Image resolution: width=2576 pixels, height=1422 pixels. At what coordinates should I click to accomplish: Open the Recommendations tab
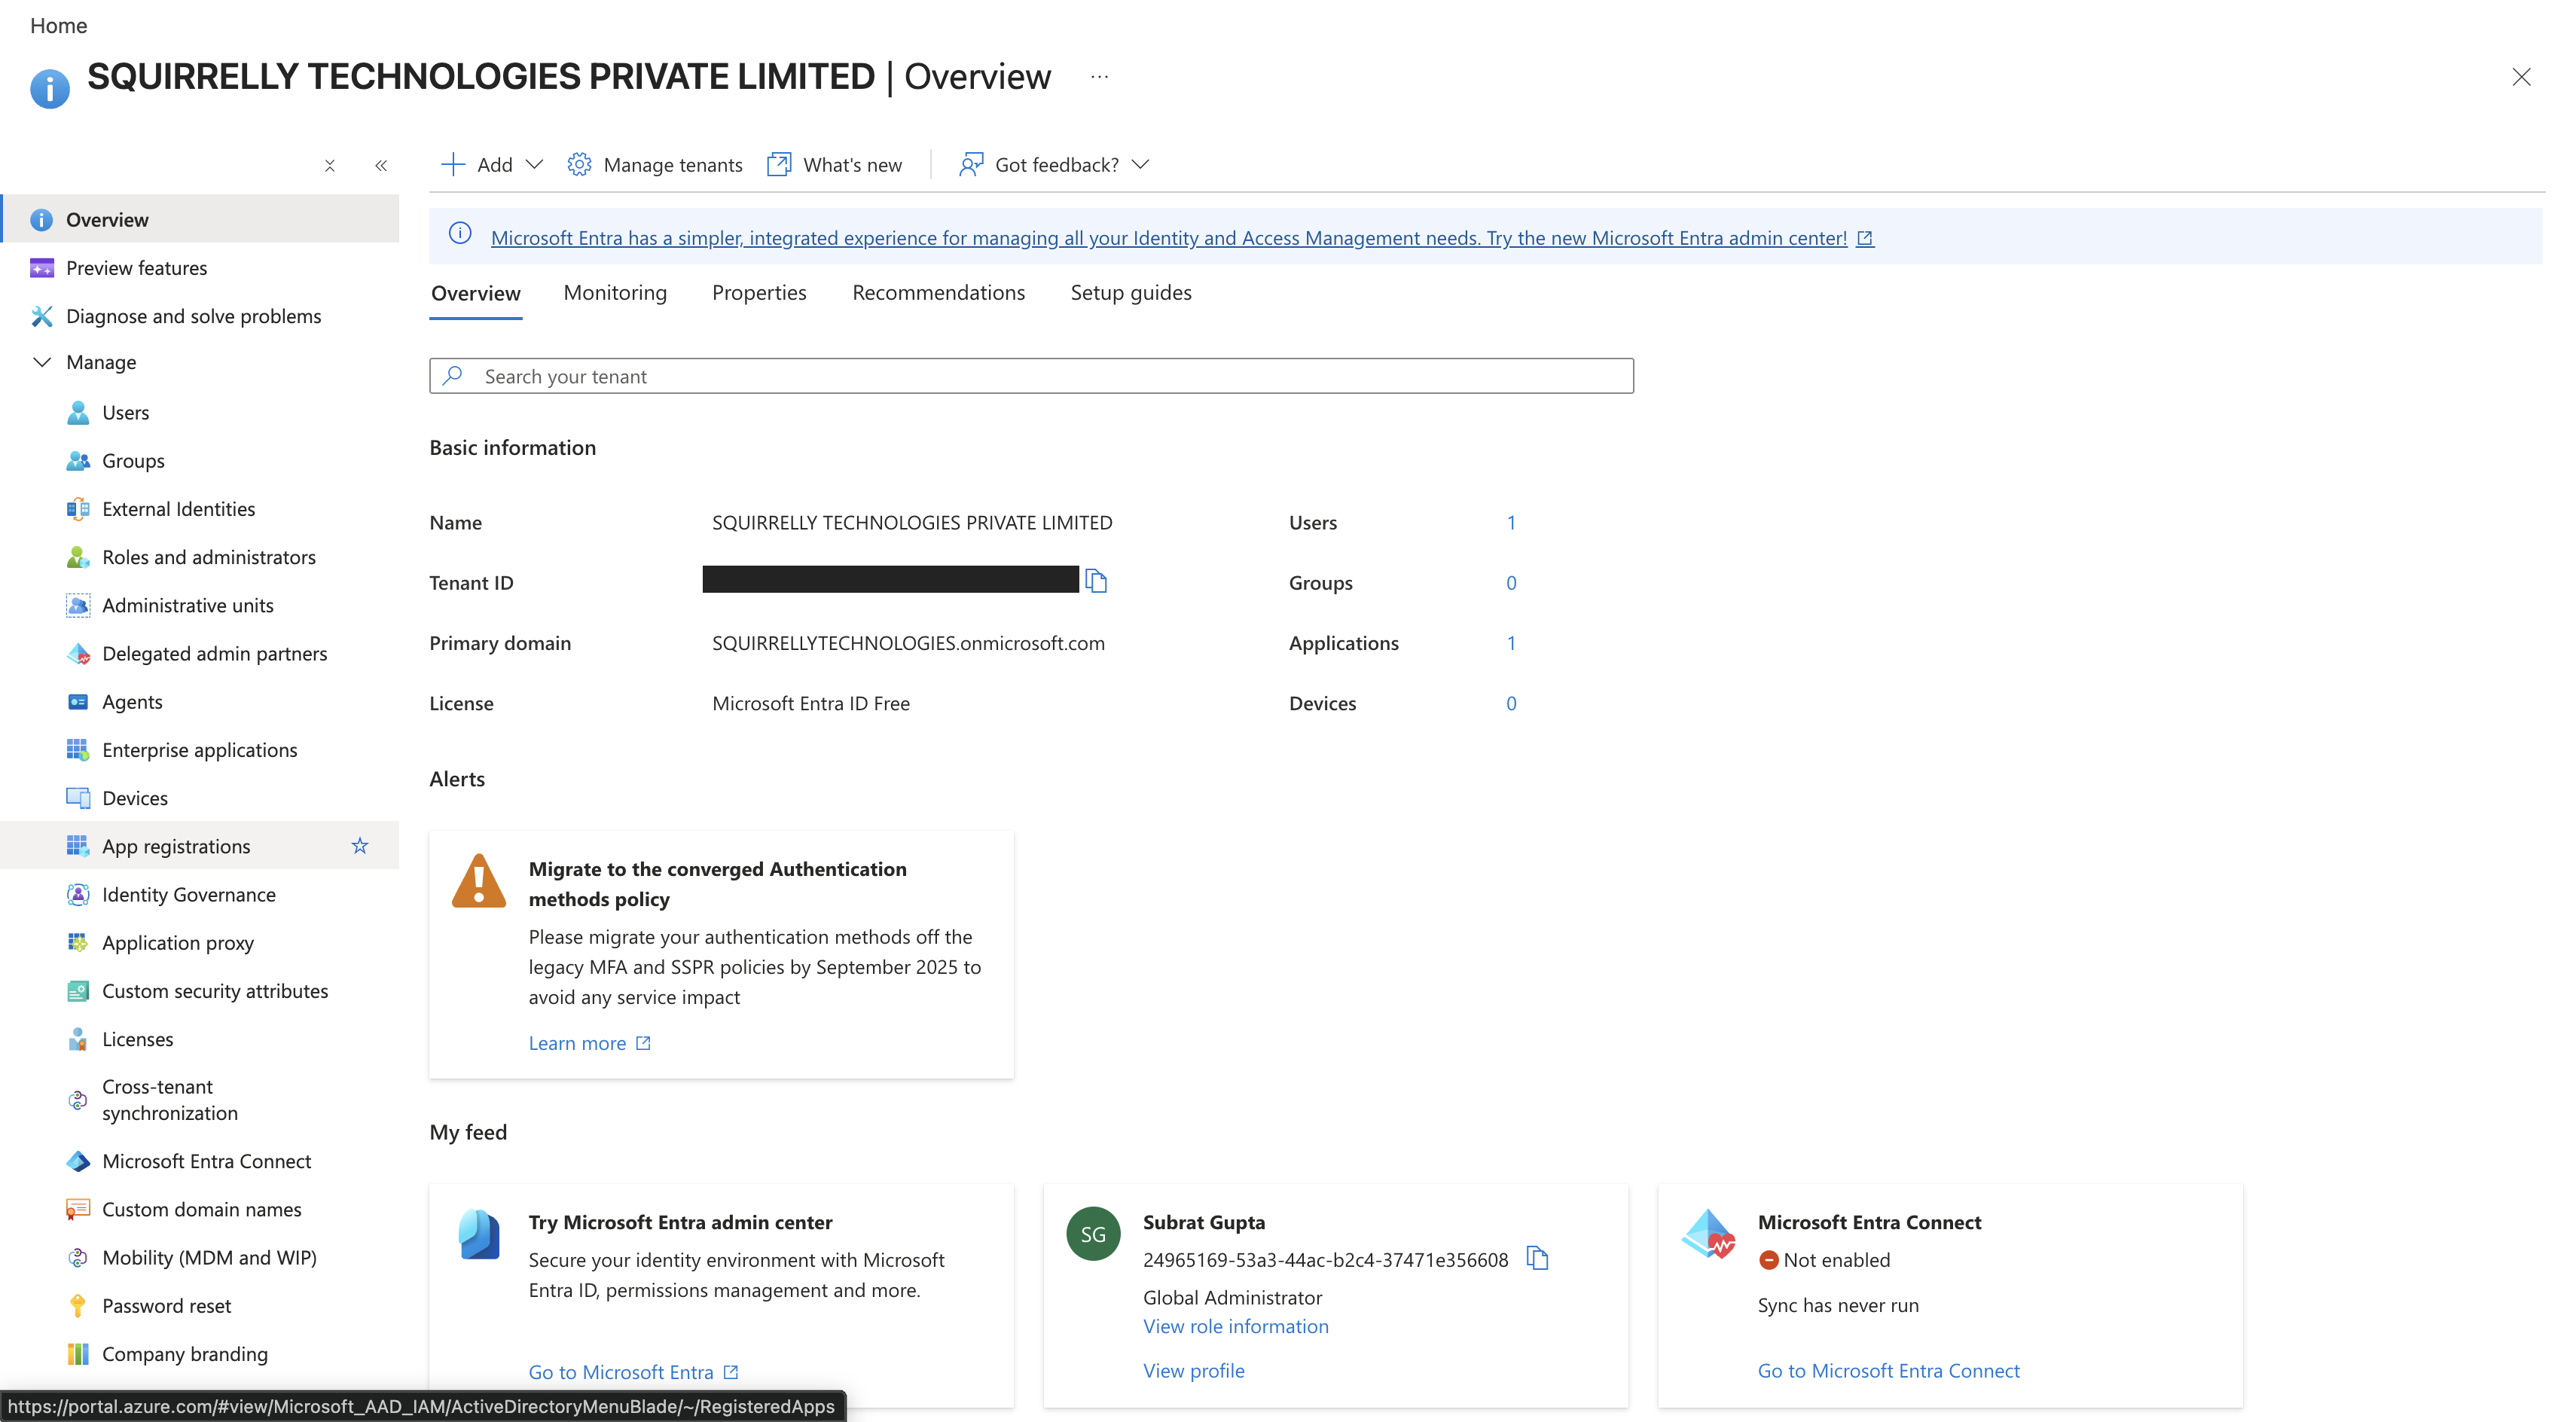pyautogui.click(x=938, y=292)
